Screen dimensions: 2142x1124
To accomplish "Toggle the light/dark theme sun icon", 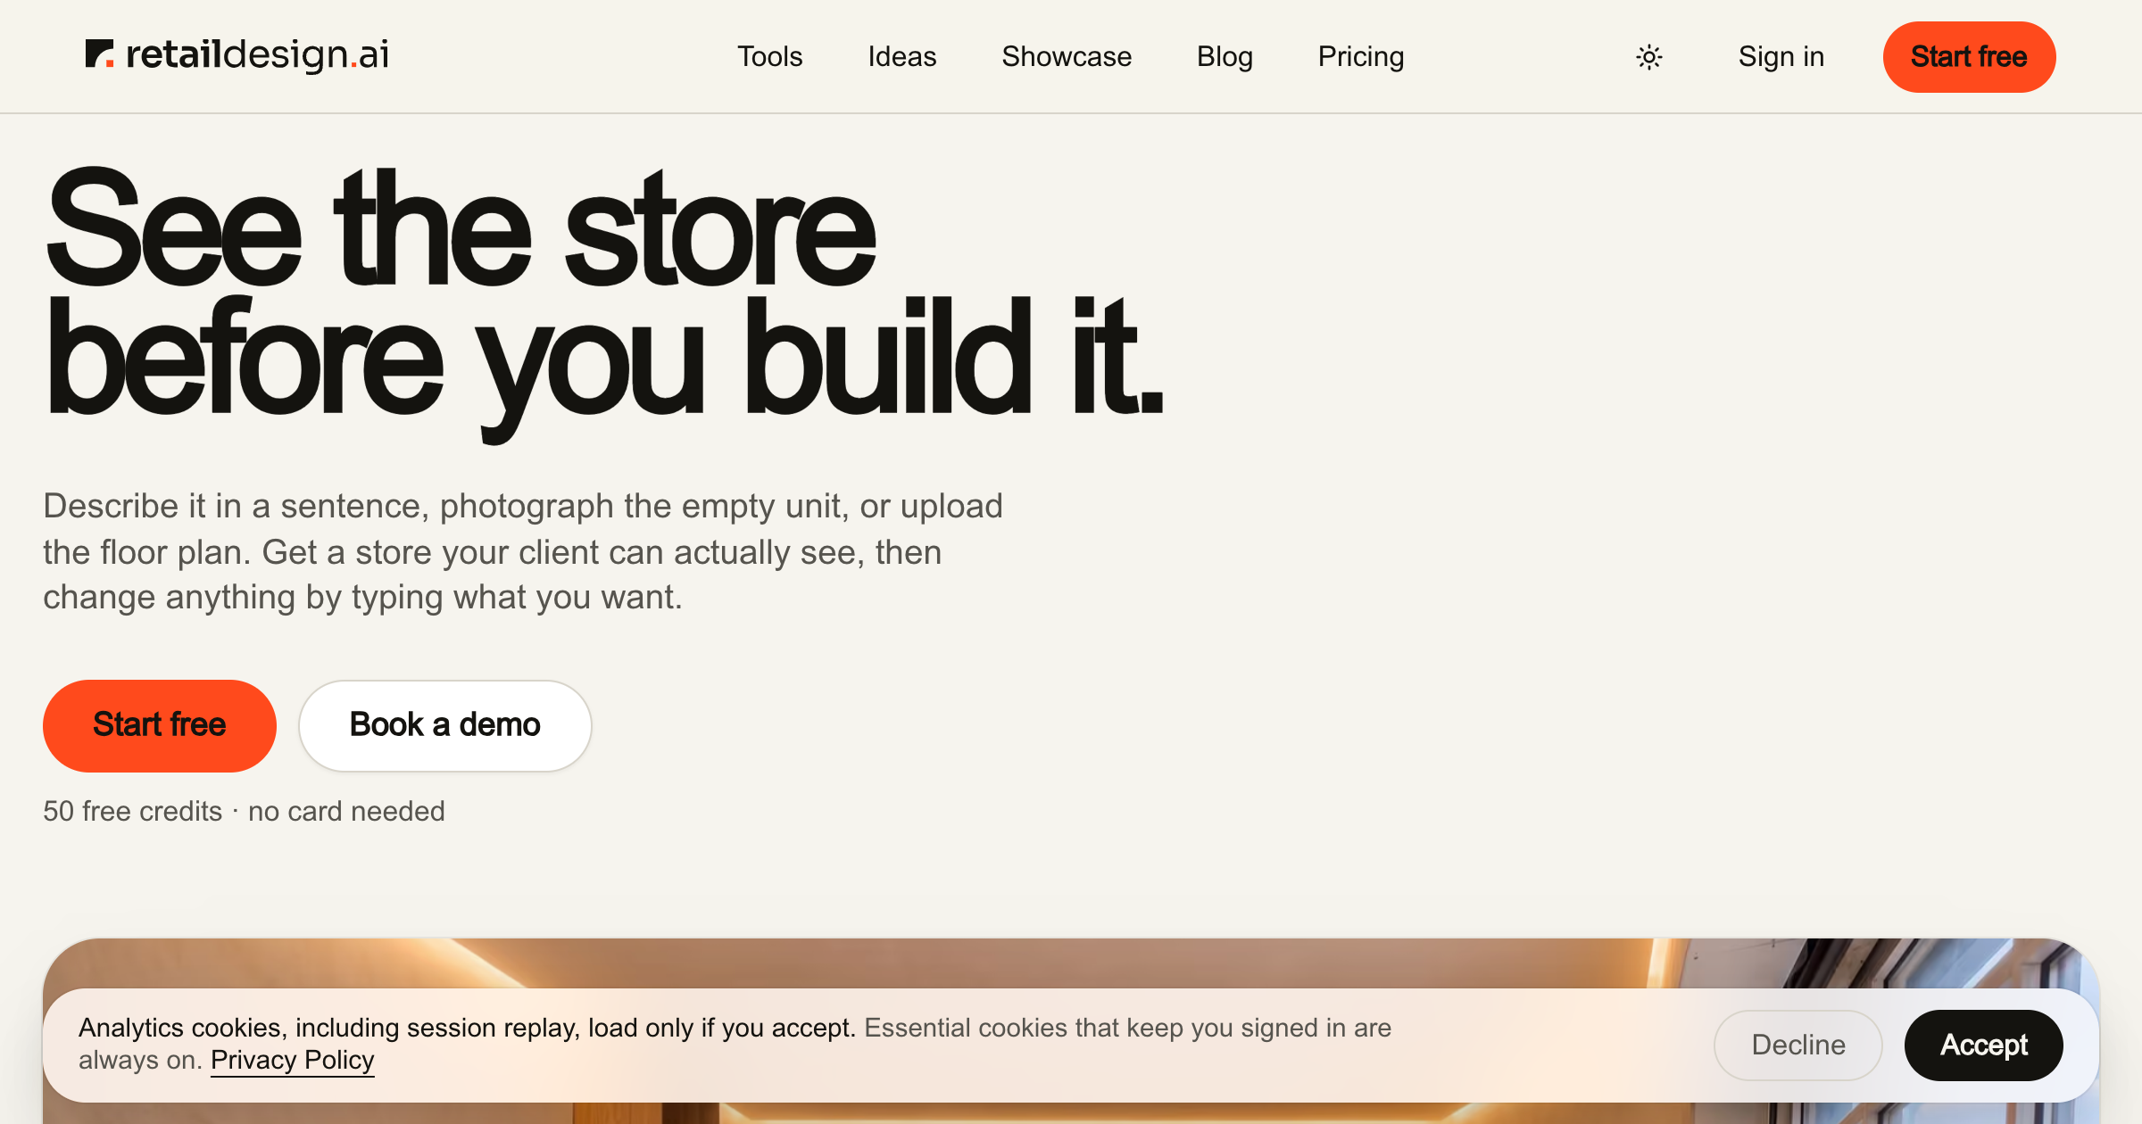I will [1648, 57].
